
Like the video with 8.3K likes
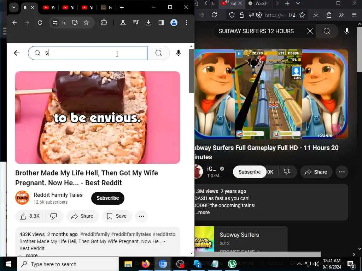pyautogui.click(x=30, y=216)
